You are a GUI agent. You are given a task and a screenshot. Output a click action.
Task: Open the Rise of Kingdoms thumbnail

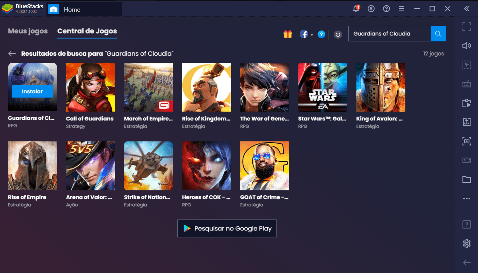coord(206,87)
